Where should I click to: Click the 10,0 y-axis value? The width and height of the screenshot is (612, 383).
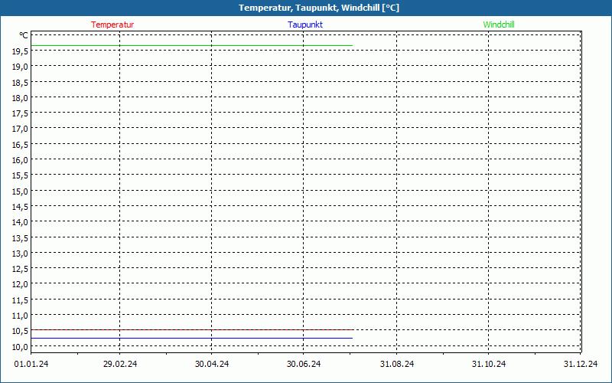click(20, 347)
